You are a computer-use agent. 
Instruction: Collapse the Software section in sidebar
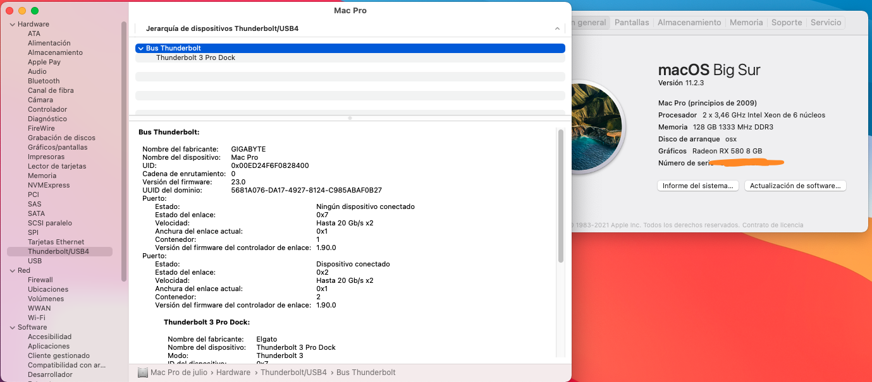pos(13,327)
